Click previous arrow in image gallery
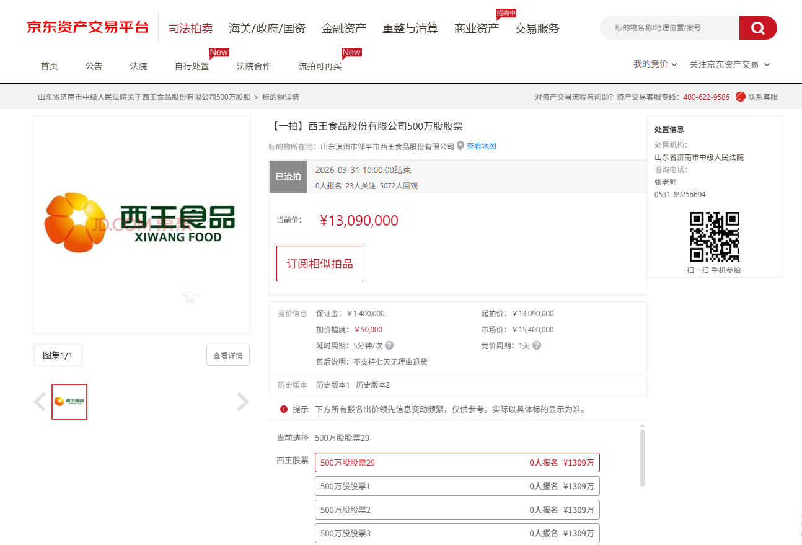The width and height of the screenshot is (802, 545). click(40, 402)
